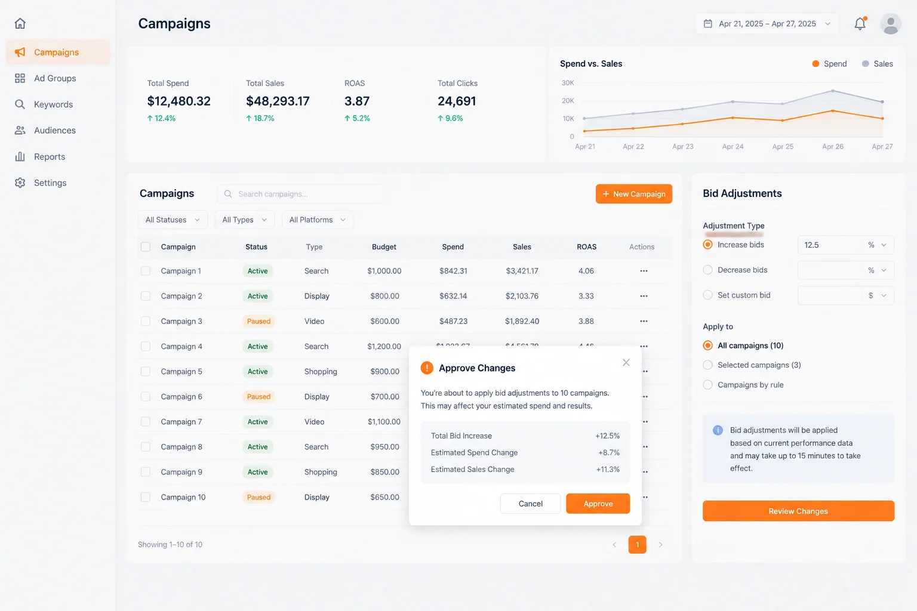Click the Settings gear icon

(20, 183)
